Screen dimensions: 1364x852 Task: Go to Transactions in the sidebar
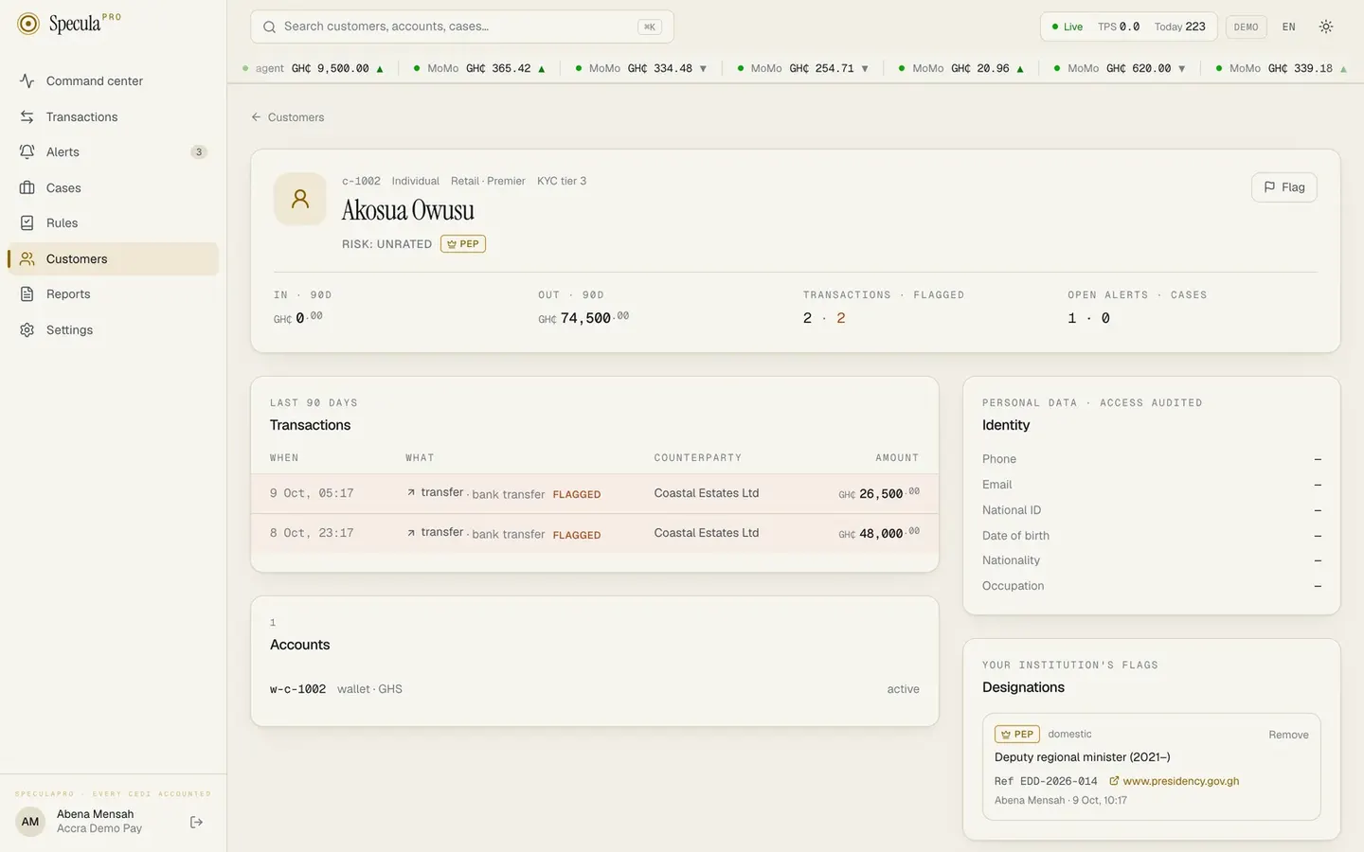114,116
